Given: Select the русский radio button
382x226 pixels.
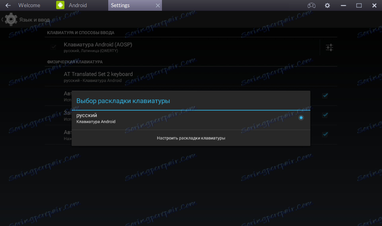Looking at the screenshot, I should pyautogui.click(x=301, y=118).
